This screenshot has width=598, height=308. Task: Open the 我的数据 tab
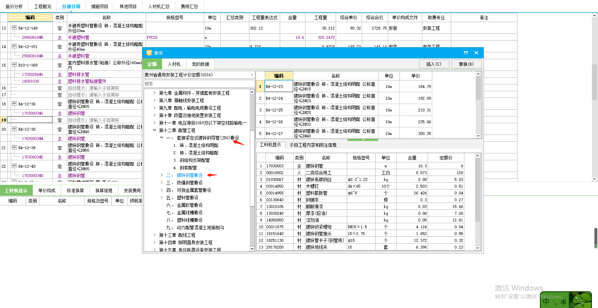pos(200,64)
